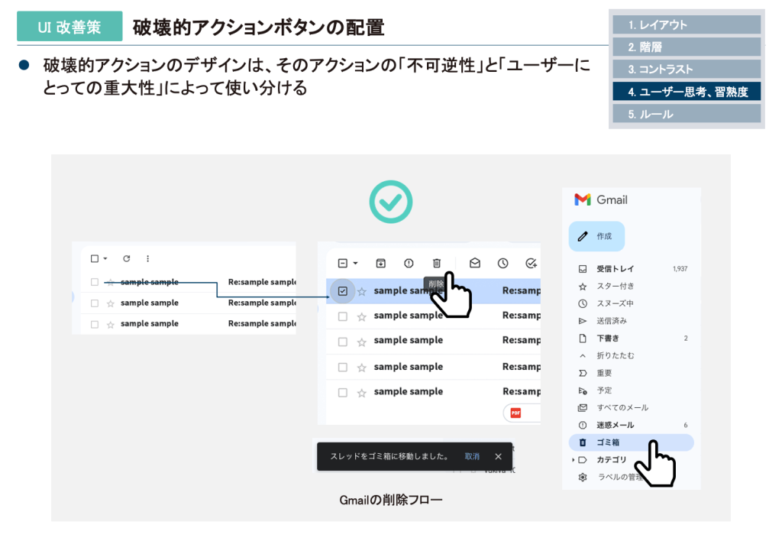Open the three-dot more menu in left inbox

(x=147, y=258)
